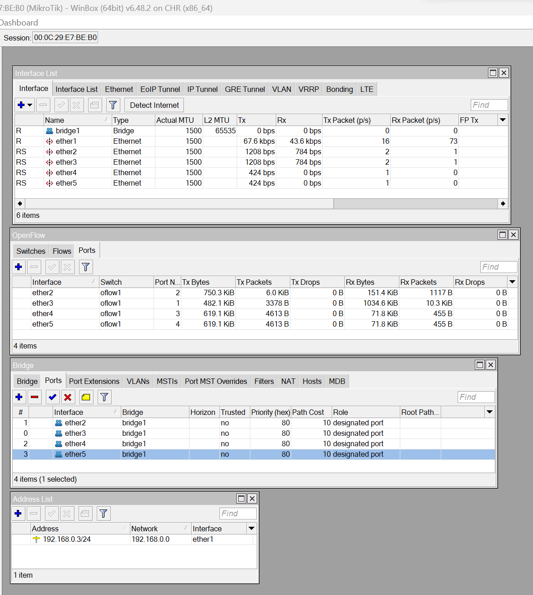Viewport: 533px width, 595px height.
Task: Open the MDB tab
Action: (337, 381)
